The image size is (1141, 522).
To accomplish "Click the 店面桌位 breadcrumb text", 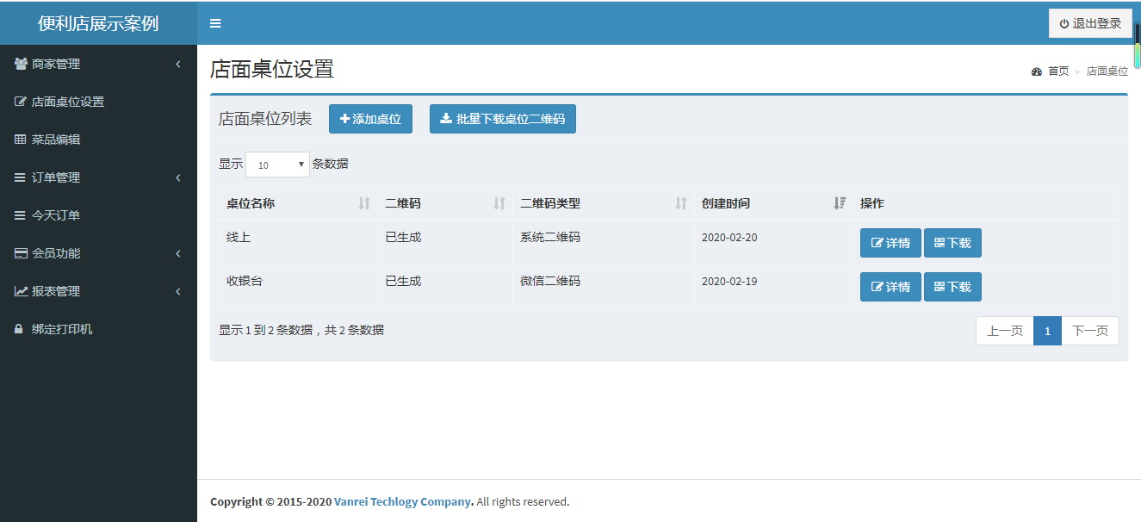I will point(1107,71).
